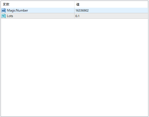Click the number 0.1 text
This screenshot has width=149, height=117.
[77, 16]
